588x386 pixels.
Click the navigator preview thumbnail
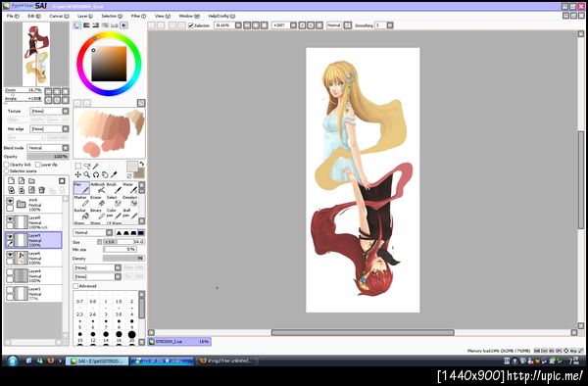coord(36,54)
